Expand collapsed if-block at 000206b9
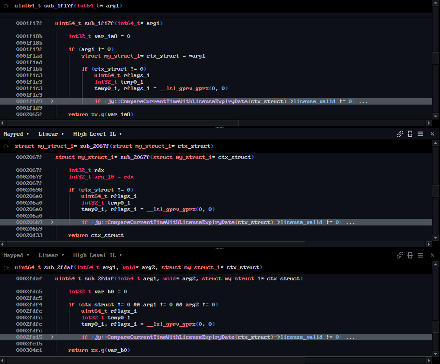Screen dimensions: 440x364 (x=52, y=222)
